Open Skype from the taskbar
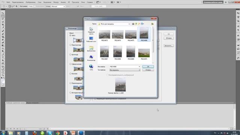 [x=50, y=133]
